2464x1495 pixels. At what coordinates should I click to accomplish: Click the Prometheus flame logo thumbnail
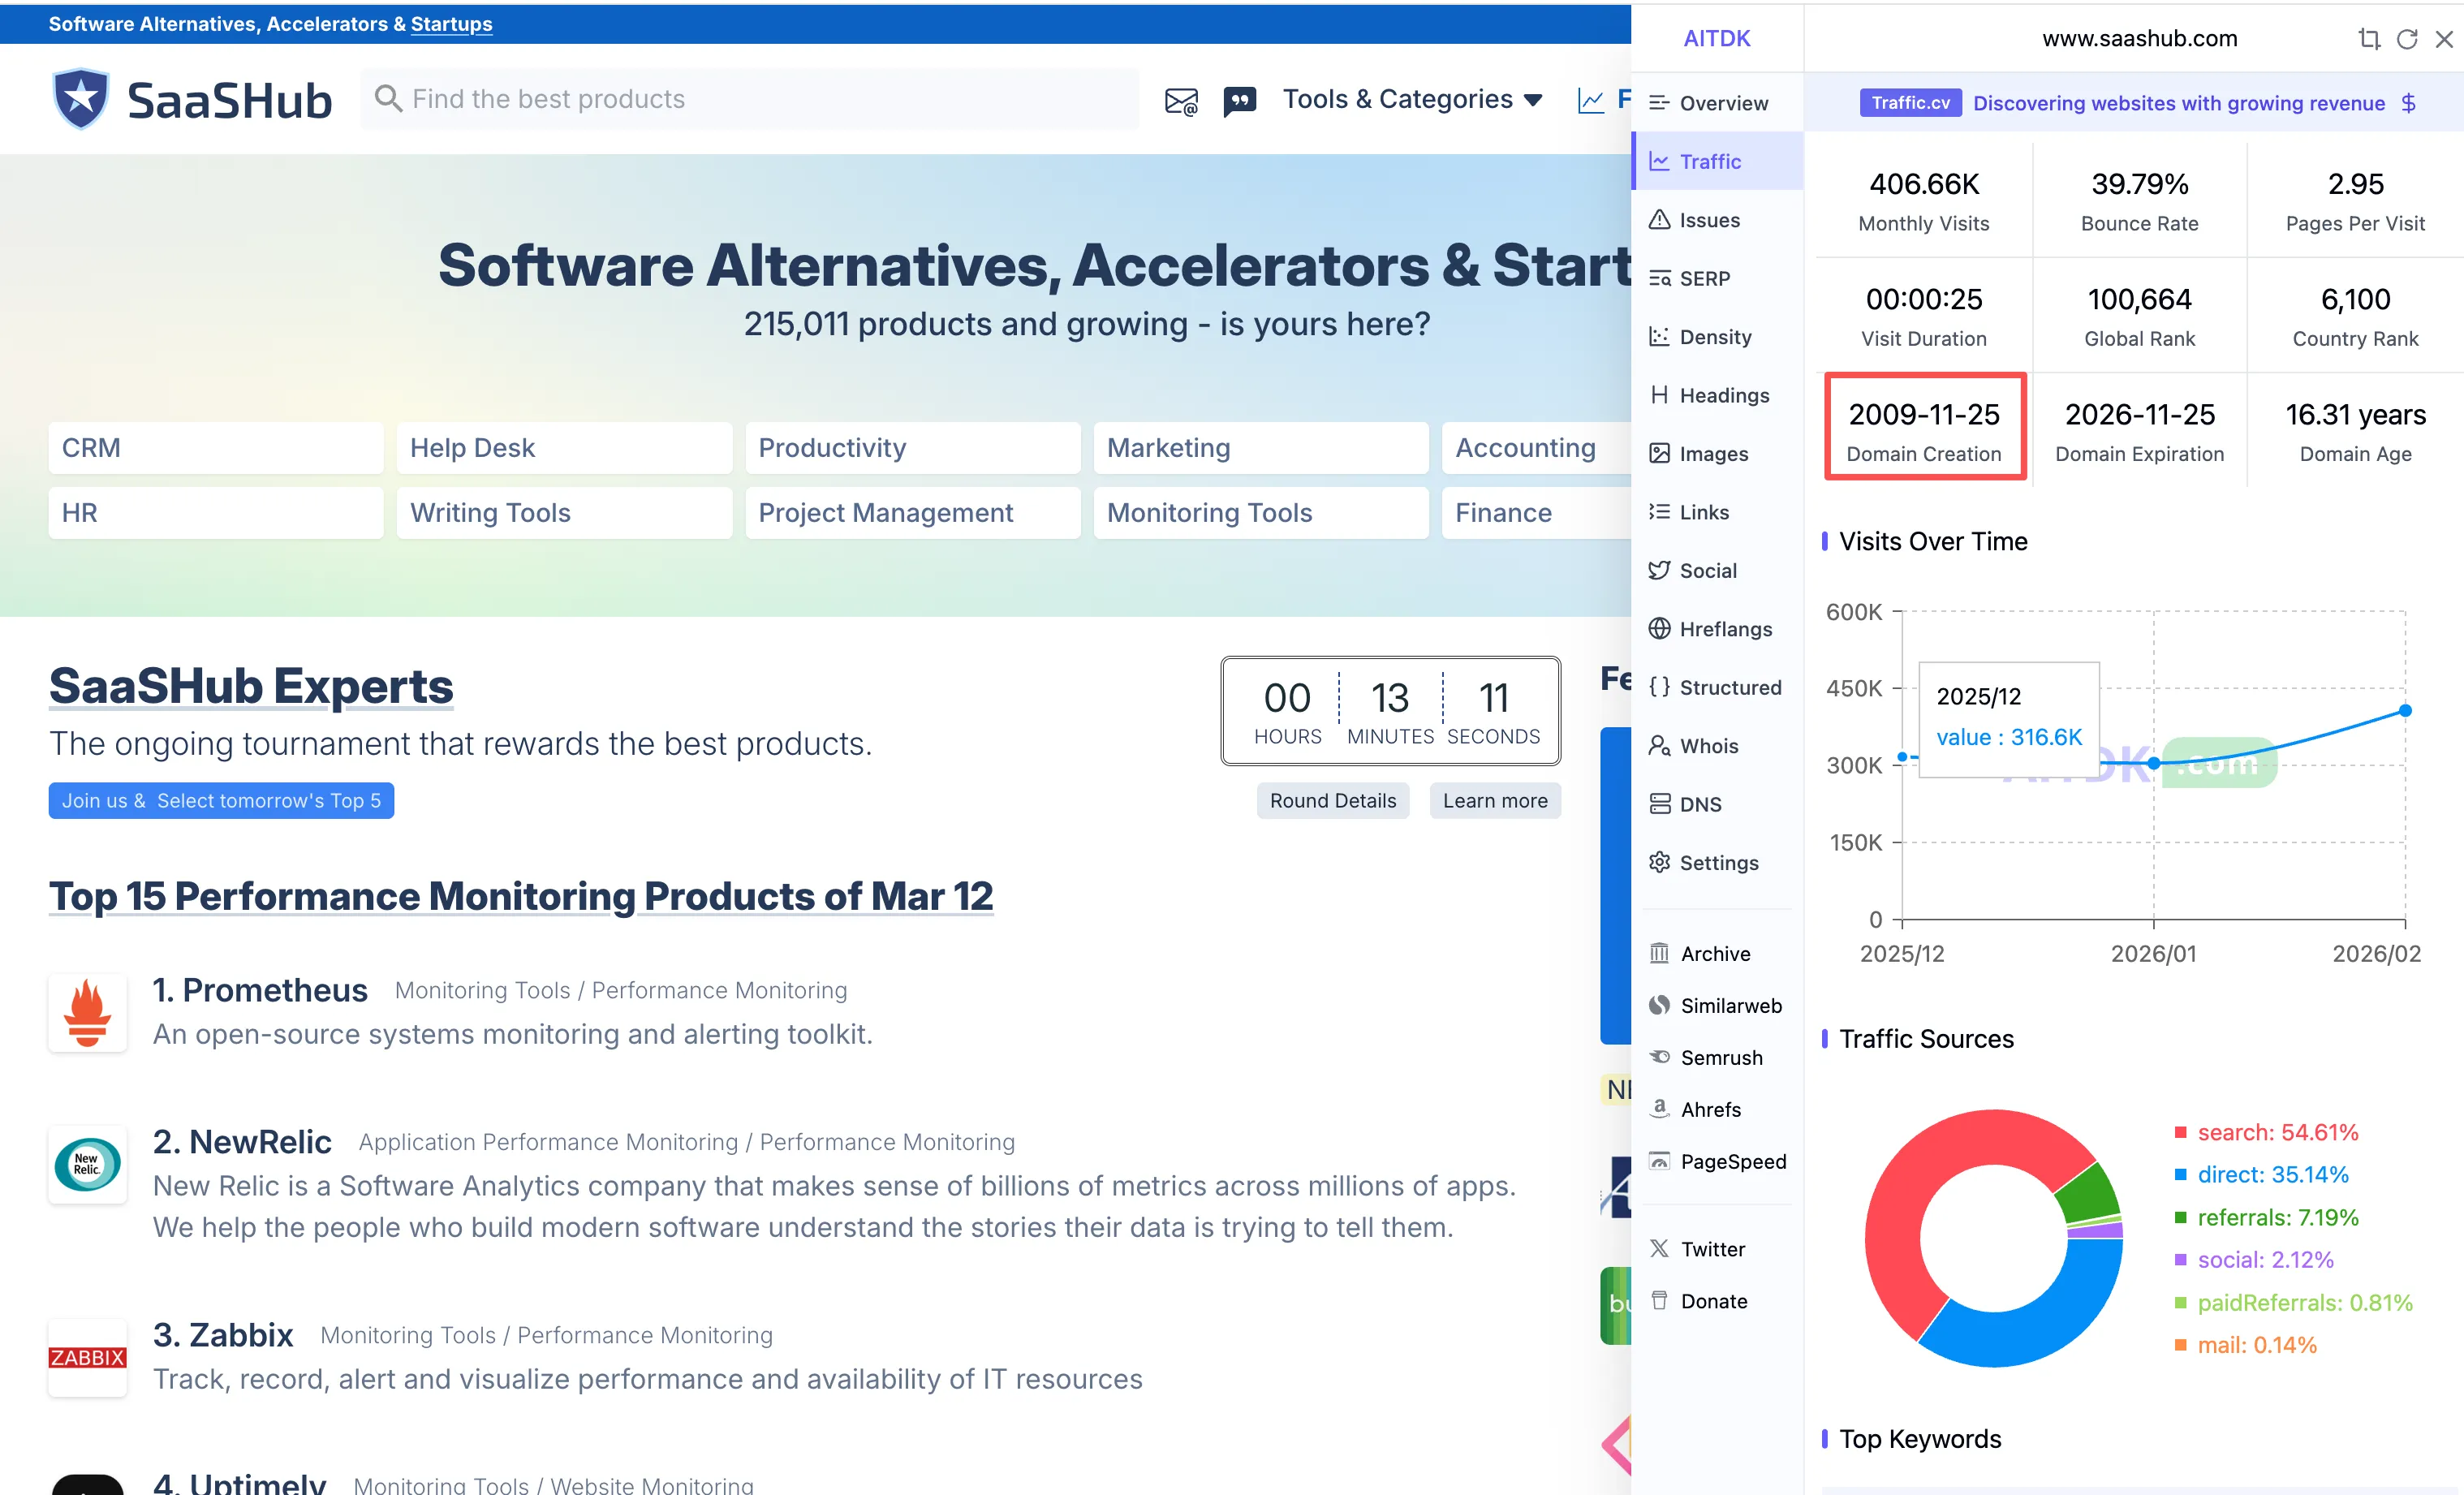(88, 1012)
